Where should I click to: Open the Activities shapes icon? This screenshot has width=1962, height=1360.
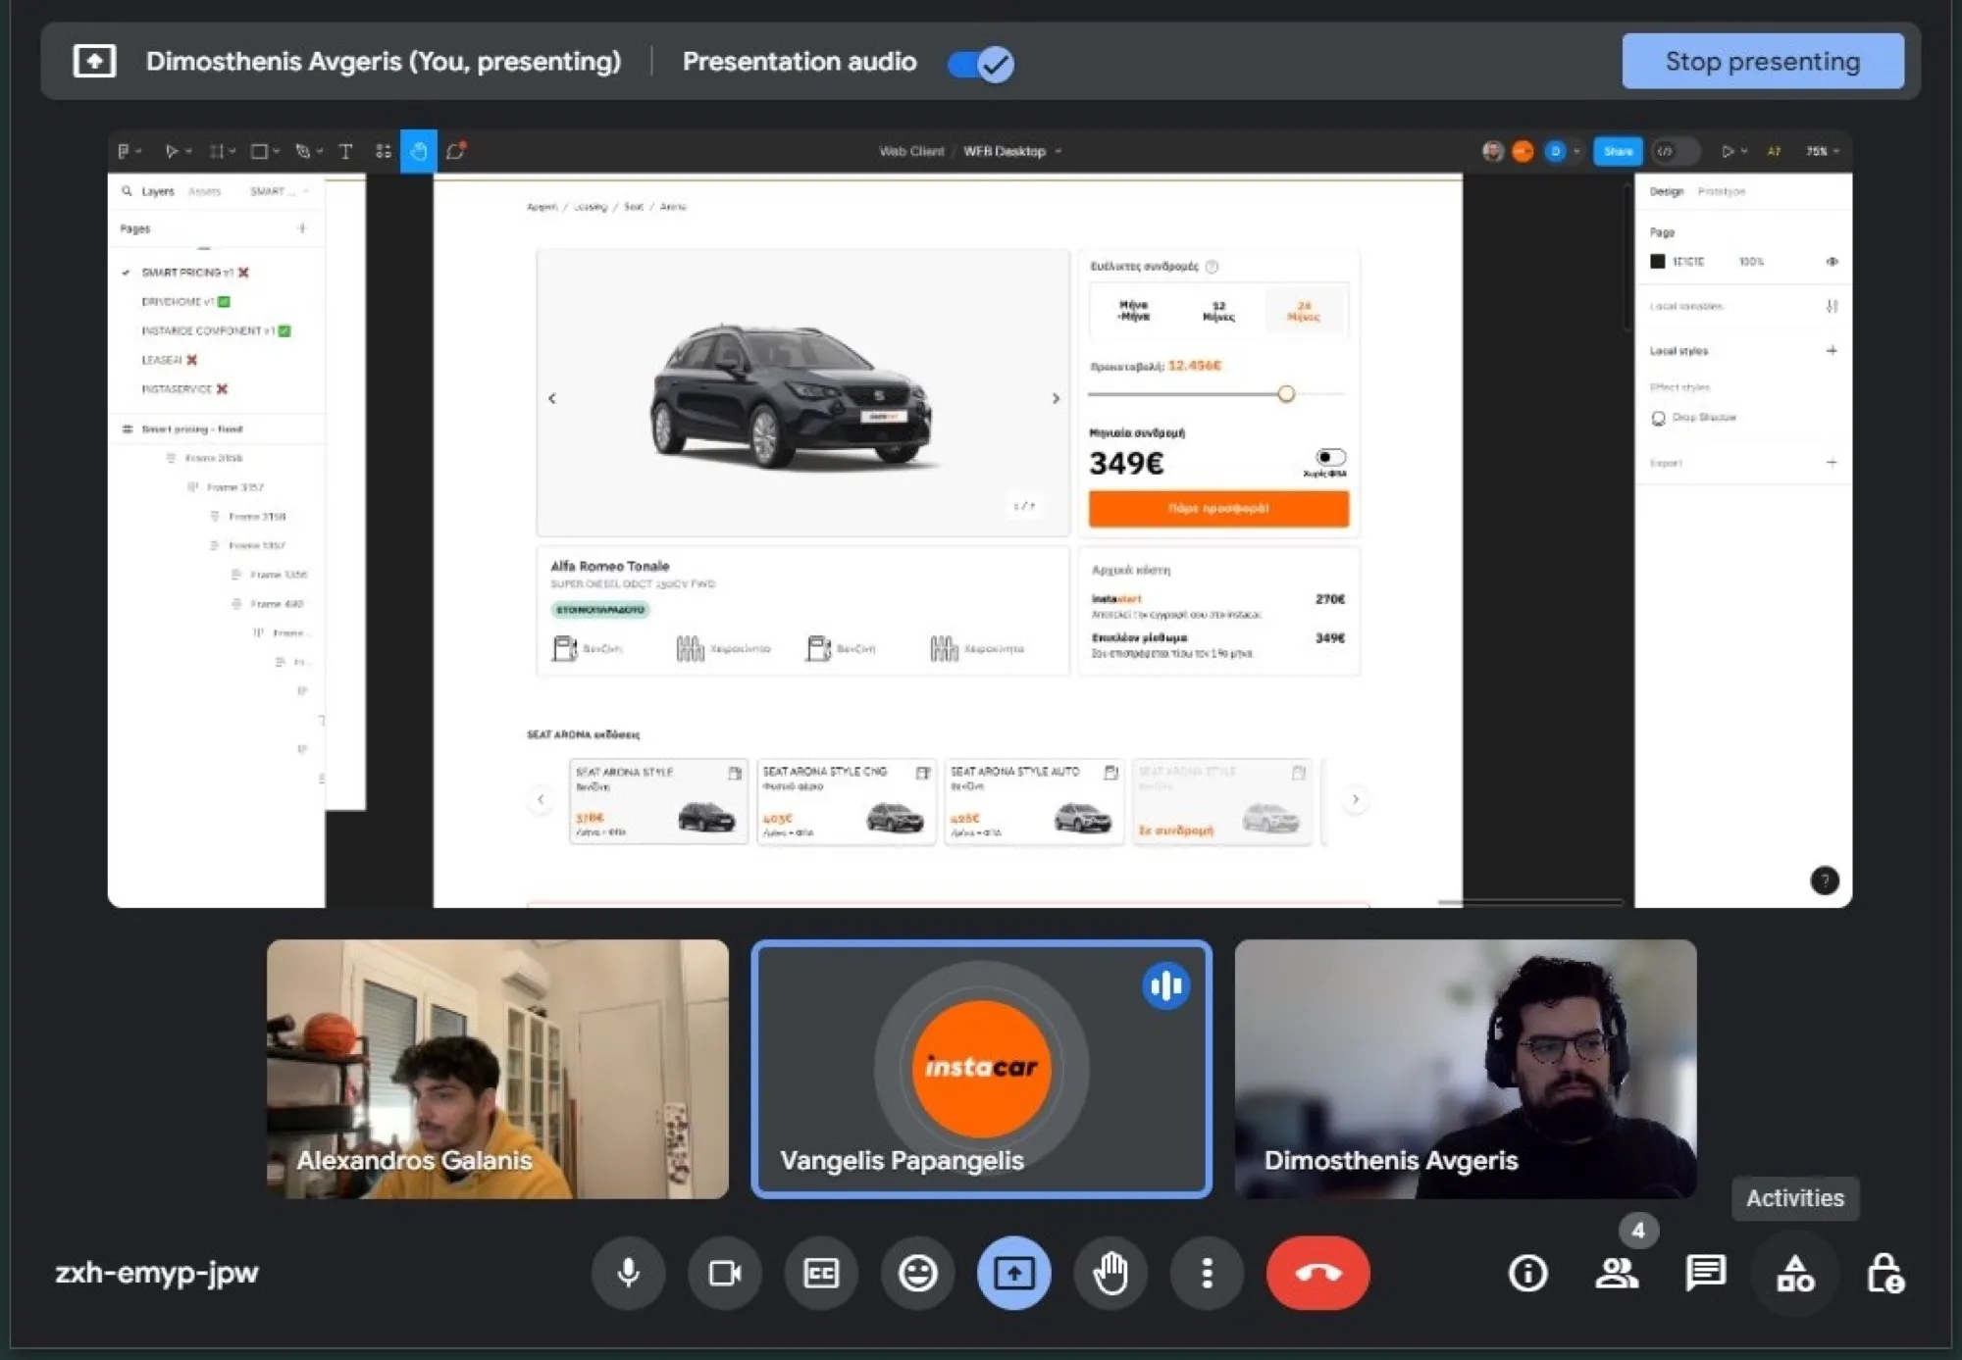point(1795,1273)
